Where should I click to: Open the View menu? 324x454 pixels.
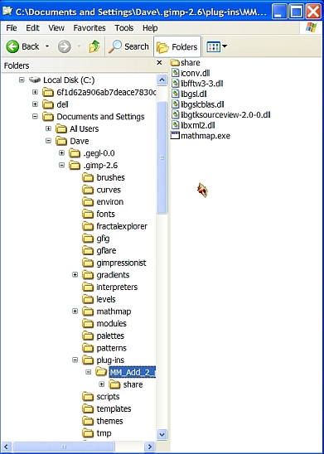pos(56,28)
